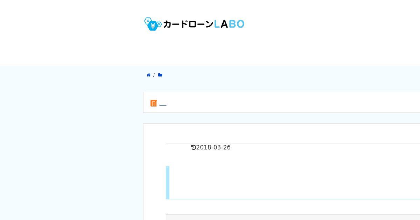Screen dimensions: 420x220
Task: Click the blue LABO text in logo
Action: click(x=229, y=24)
